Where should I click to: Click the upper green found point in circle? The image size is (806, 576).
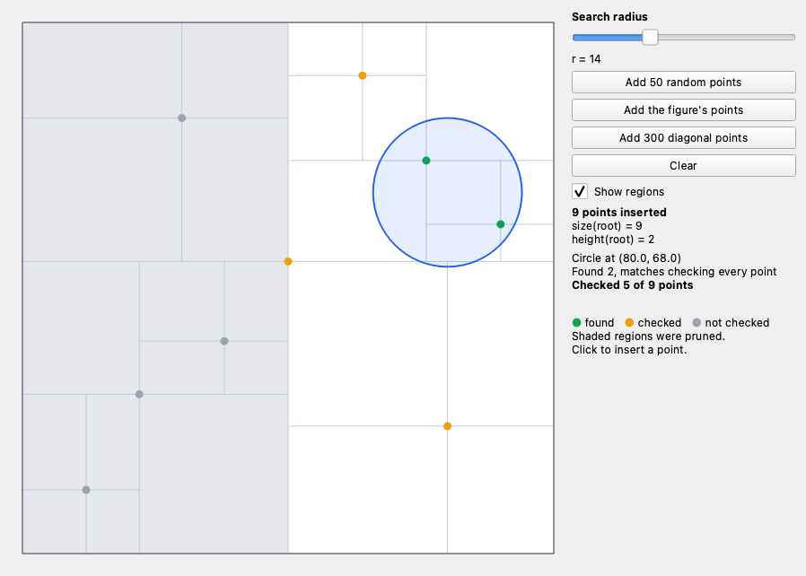[426, 161]
